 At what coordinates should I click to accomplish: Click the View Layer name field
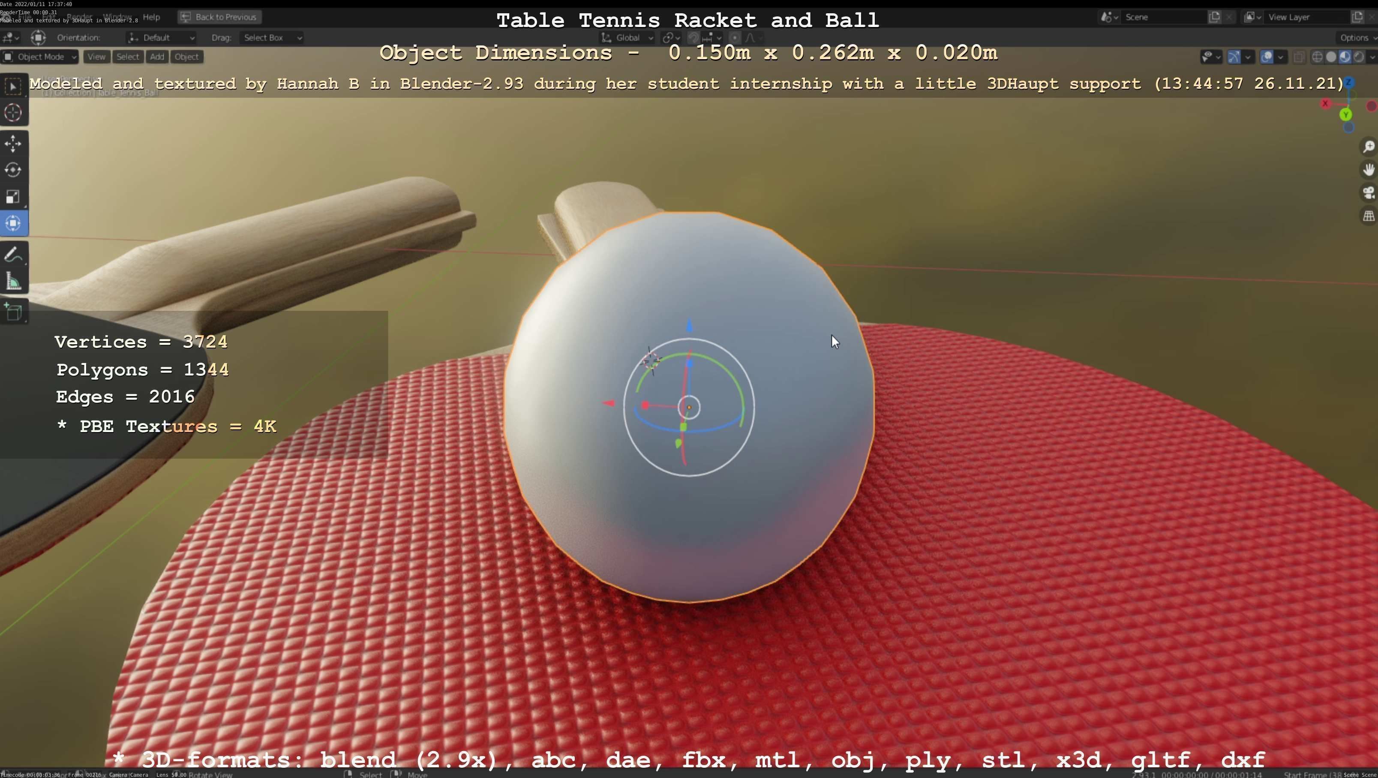(1306, 17)
